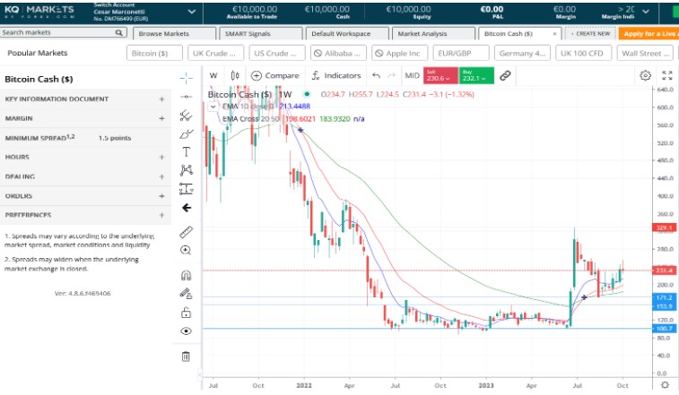Open Bitcoin ($) popular market

point(154,53)
